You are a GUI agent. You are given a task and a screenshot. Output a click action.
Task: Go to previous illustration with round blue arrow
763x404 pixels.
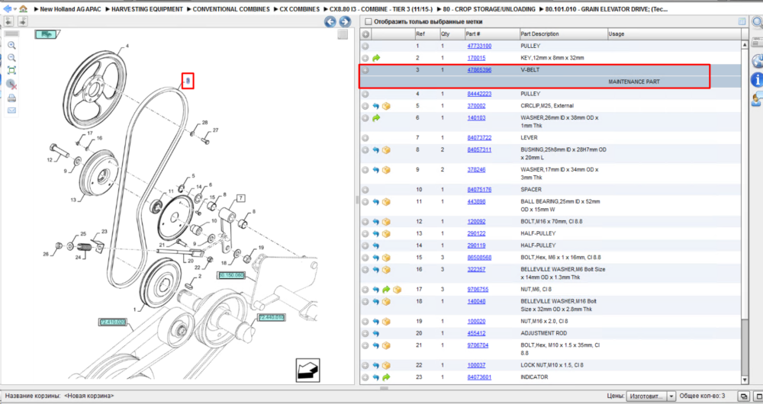click(x=330, y=21)
